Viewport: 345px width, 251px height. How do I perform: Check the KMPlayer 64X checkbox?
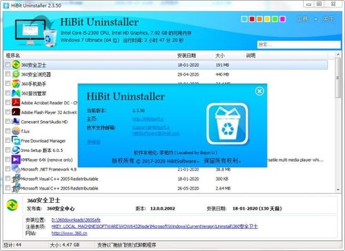coord(8,160)
